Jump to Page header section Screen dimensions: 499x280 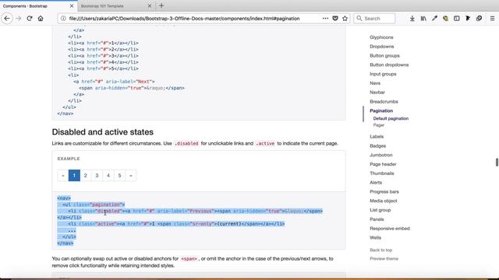(383, 164)
